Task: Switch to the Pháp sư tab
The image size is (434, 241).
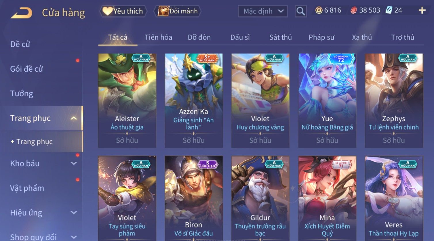Action: coord(321,37)
